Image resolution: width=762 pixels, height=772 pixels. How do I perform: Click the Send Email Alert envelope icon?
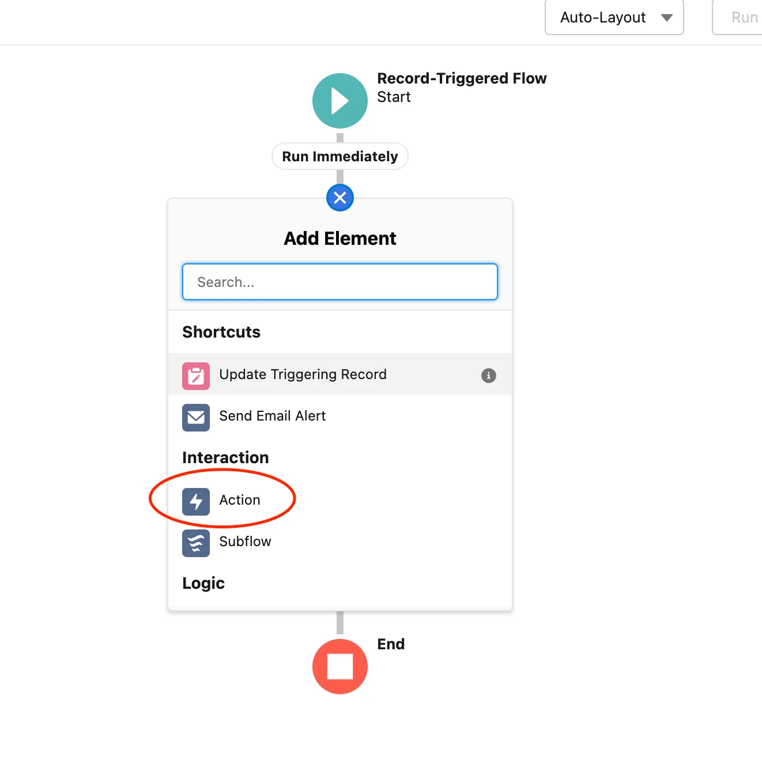point(196,417)
